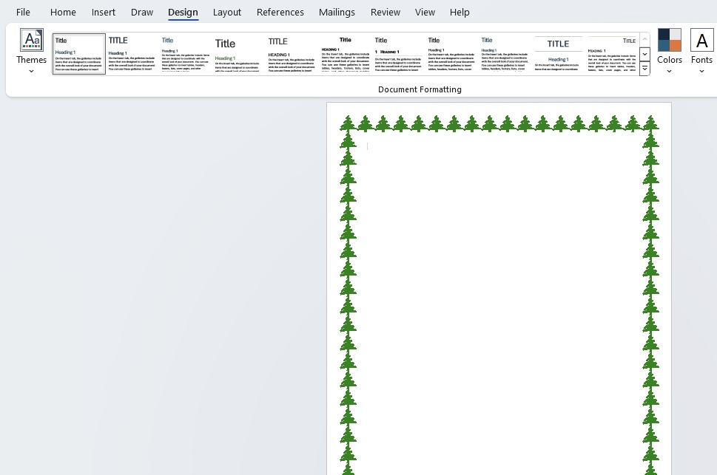The height and width of the screenshot is (475, 717).
Task: Select the large Title green heading style
Action: click(x=238, y=53)
